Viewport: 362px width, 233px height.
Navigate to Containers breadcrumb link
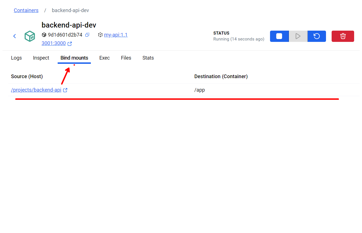(26, 10)
